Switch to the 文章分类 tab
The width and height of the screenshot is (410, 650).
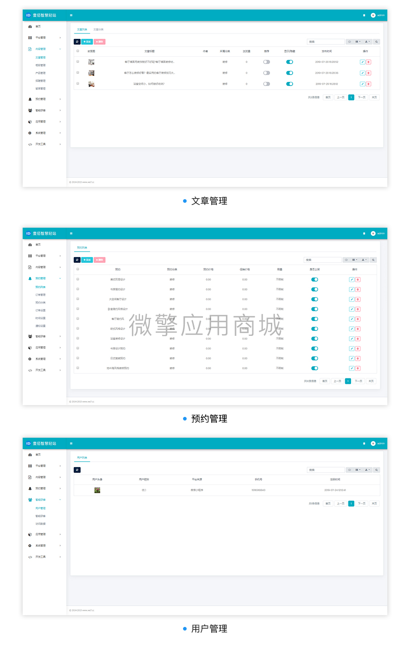(x=98, y=29)
